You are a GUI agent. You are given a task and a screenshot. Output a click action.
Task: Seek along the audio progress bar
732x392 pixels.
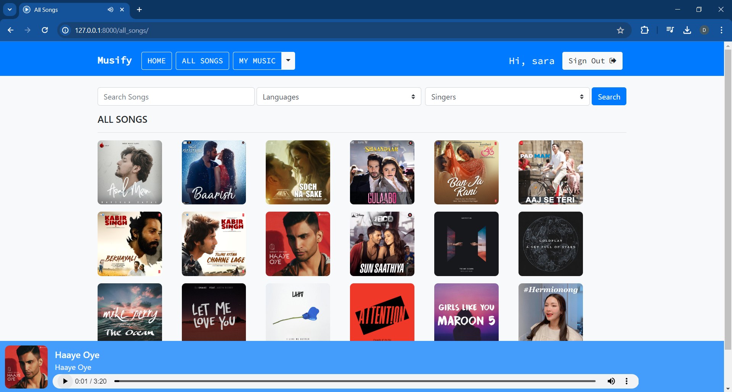click(x=355, y=381)
